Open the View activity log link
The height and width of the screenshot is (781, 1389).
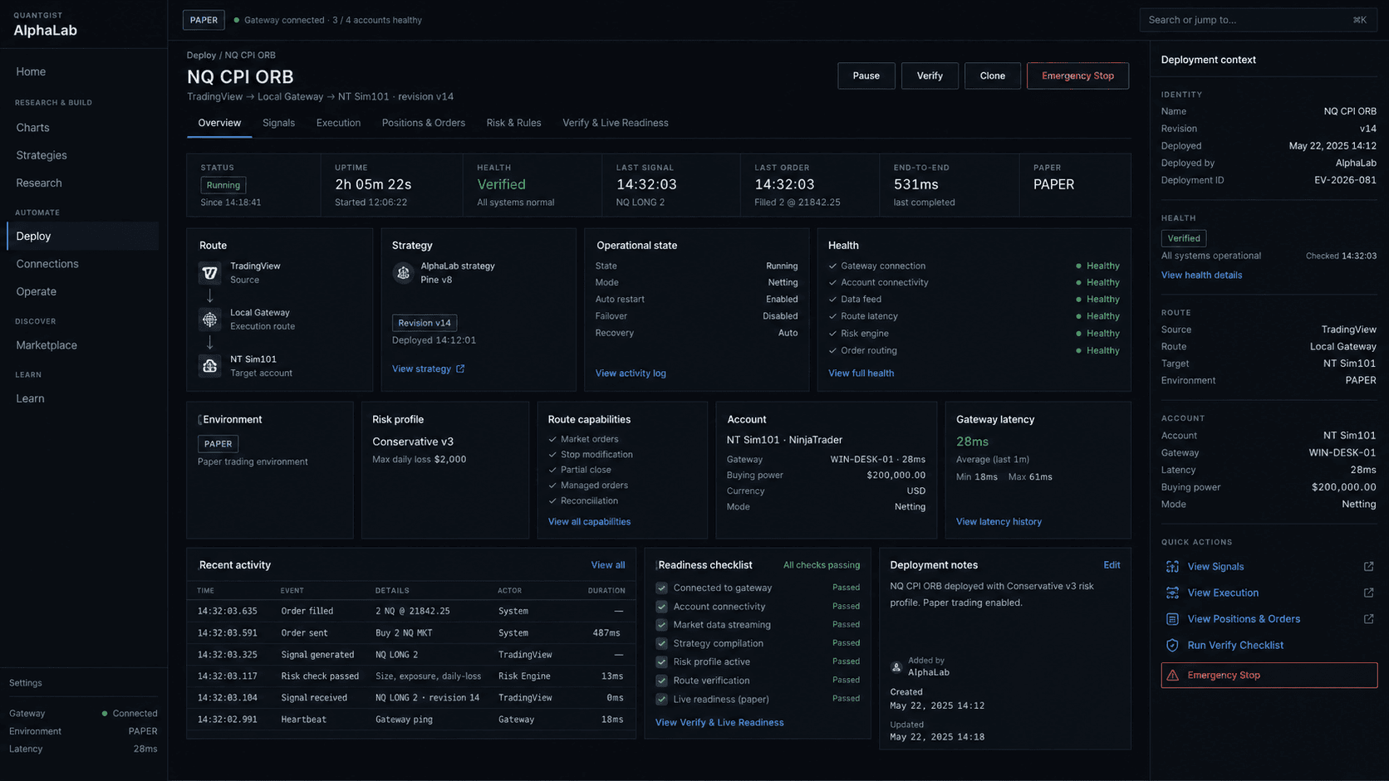(631, 373)
